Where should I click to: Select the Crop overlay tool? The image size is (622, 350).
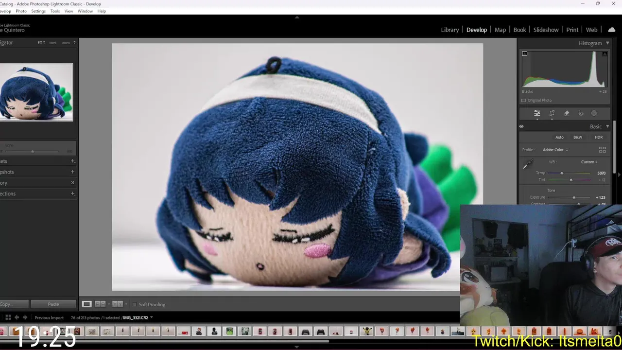552,113
